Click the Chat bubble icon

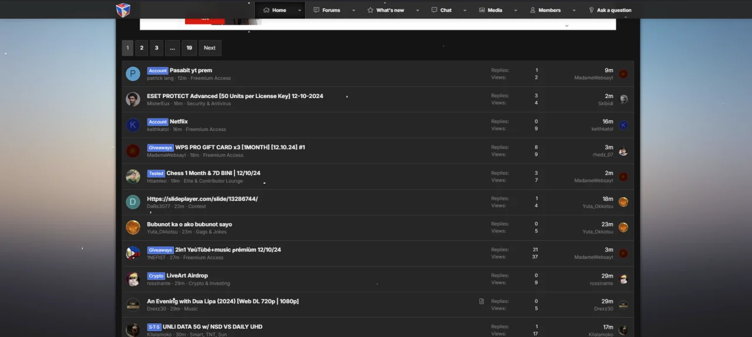coord(434,10)
